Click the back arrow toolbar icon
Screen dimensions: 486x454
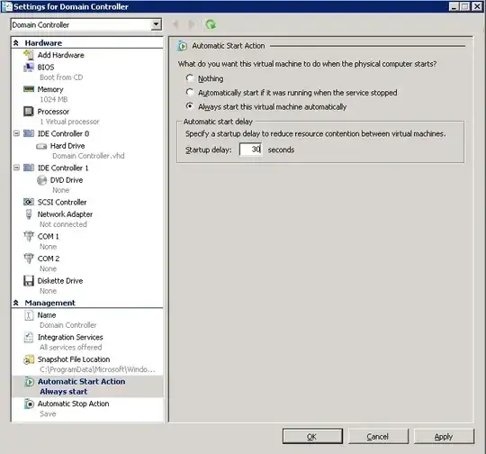point(175,24)
